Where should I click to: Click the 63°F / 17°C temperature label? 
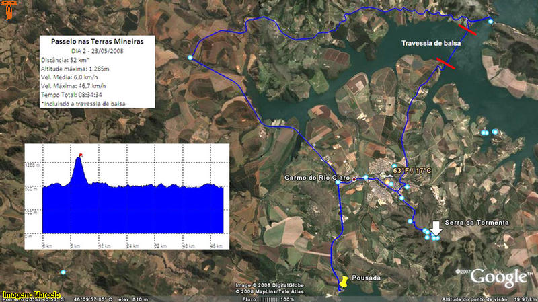(412, 171)
